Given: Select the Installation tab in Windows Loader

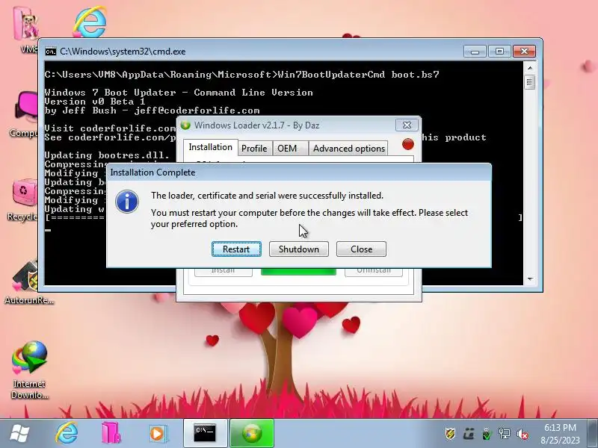Looking at the screenshot, I should (x=210, y=147).
